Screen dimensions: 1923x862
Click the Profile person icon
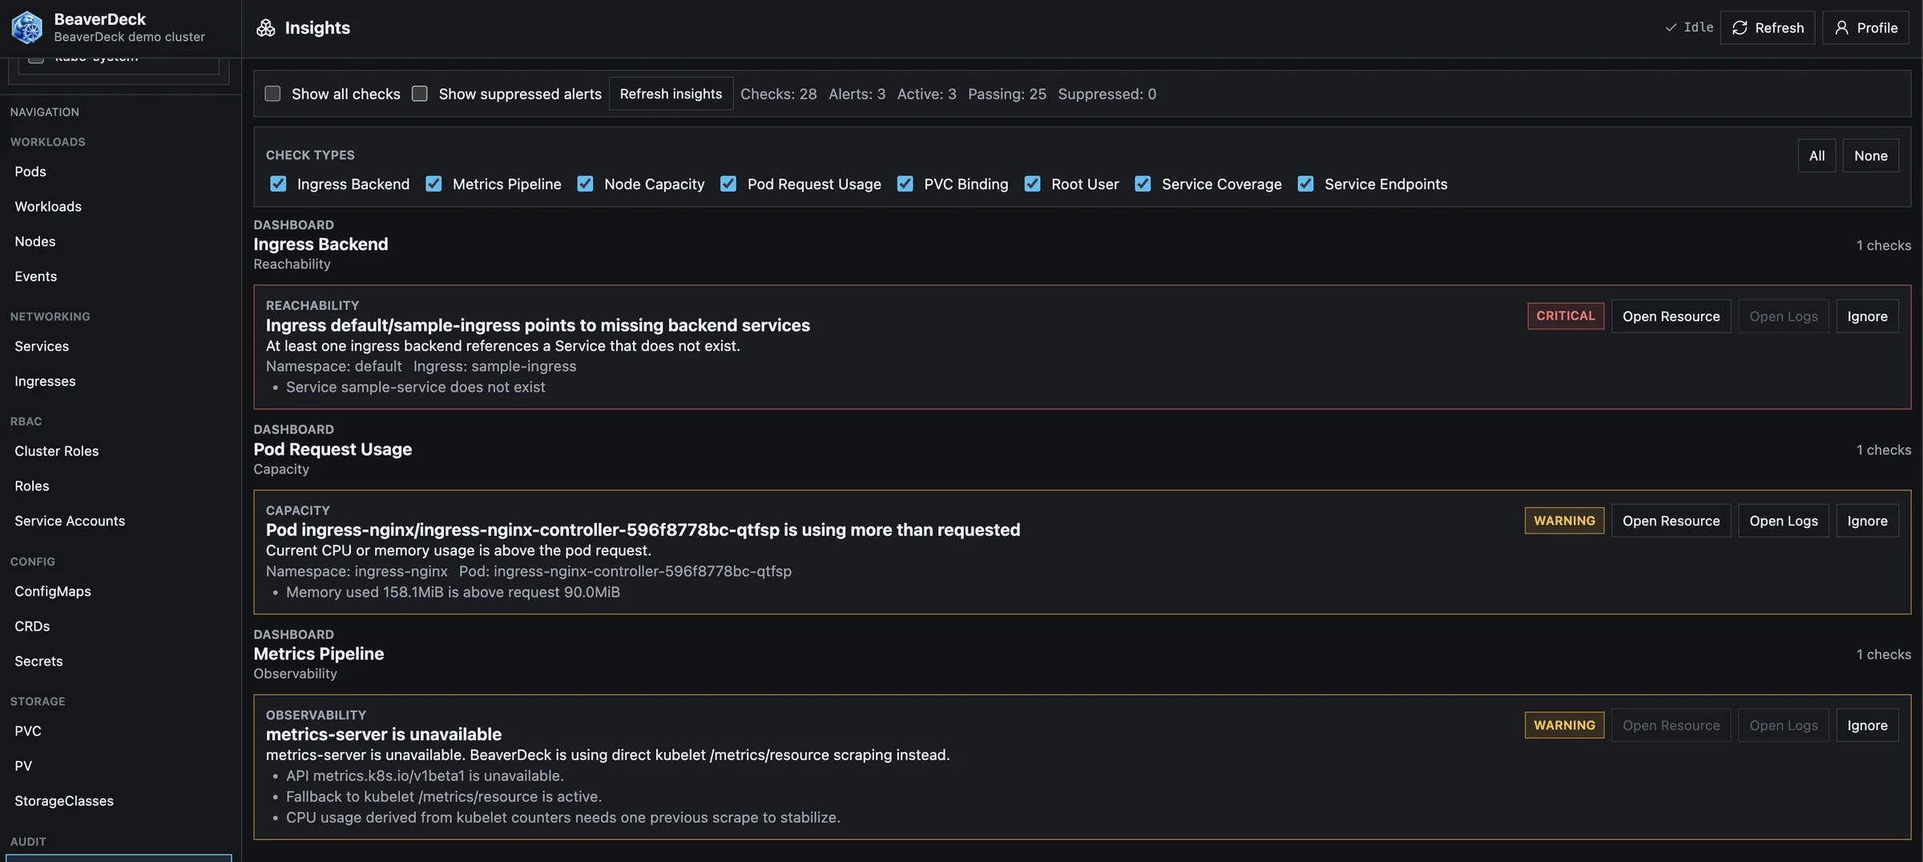1841,28
